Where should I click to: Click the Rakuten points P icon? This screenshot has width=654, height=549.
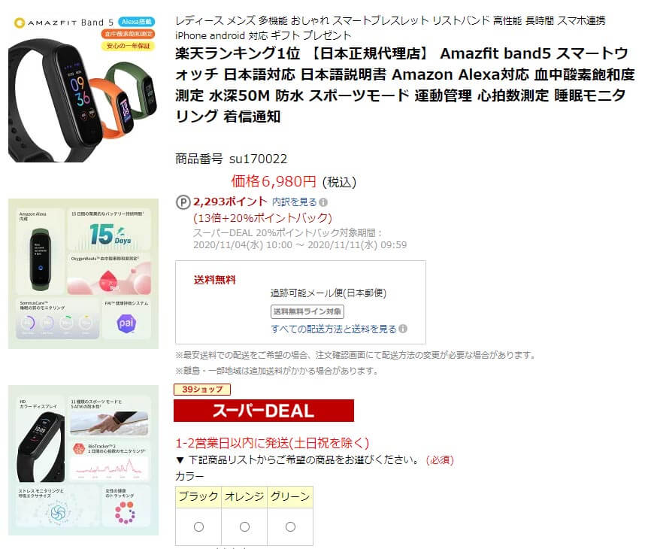pyautogui.click(x=183, y=202)
